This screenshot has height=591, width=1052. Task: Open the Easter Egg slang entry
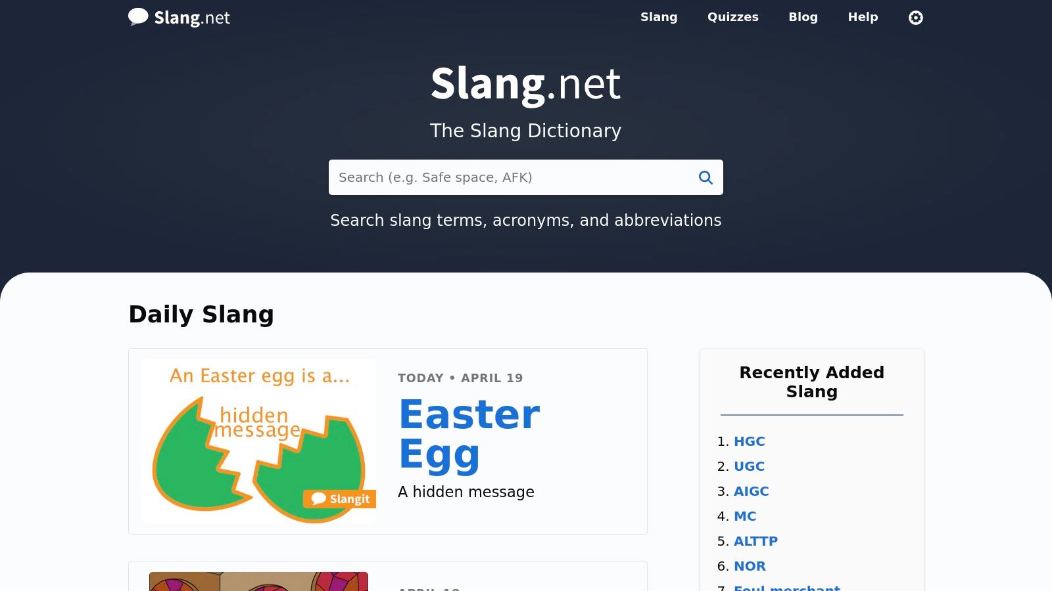pos(469,433)
